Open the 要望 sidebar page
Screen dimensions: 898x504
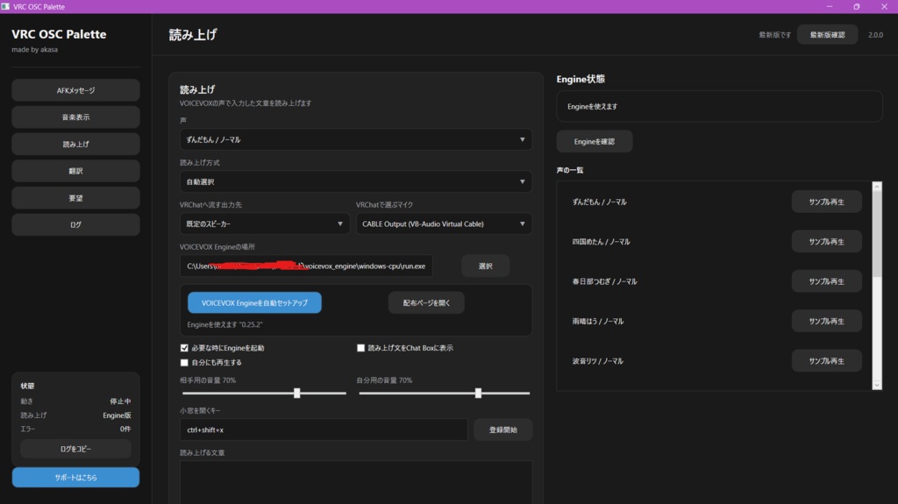(75, 197)
